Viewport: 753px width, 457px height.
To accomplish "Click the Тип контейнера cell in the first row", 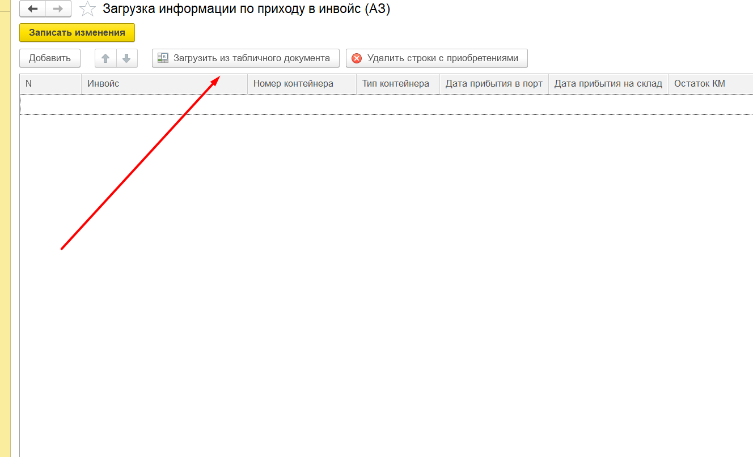I will point(397,105).
